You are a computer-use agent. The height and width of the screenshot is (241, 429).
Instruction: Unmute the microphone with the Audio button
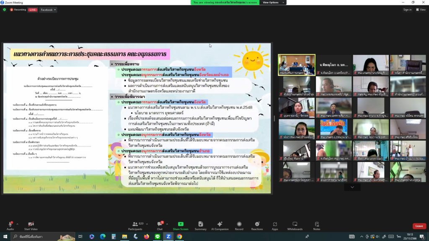coord(10,225)
